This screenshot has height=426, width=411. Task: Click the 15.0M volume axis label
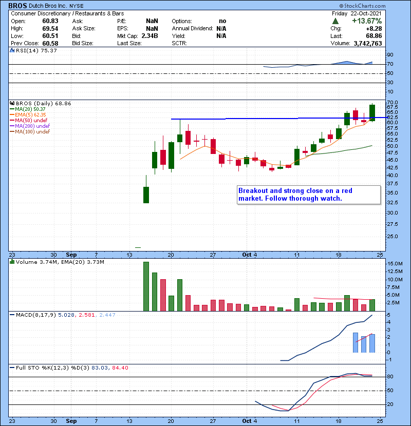tap(395, 263)
